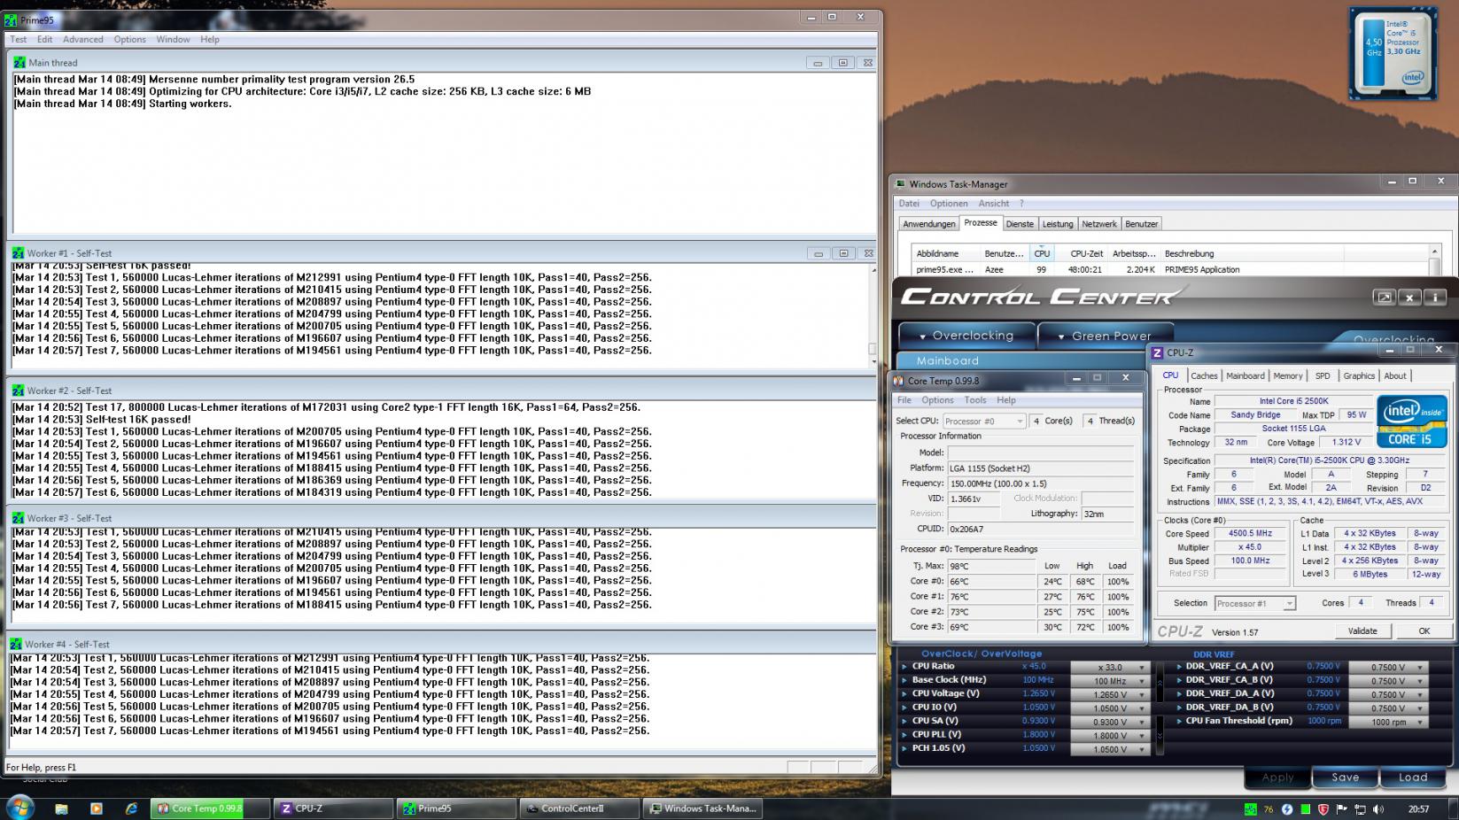Expand the DDR_VREF_DA_B (V) row arrow
The width and height of the screenshot is (1459, 820).
(1179, 708)
